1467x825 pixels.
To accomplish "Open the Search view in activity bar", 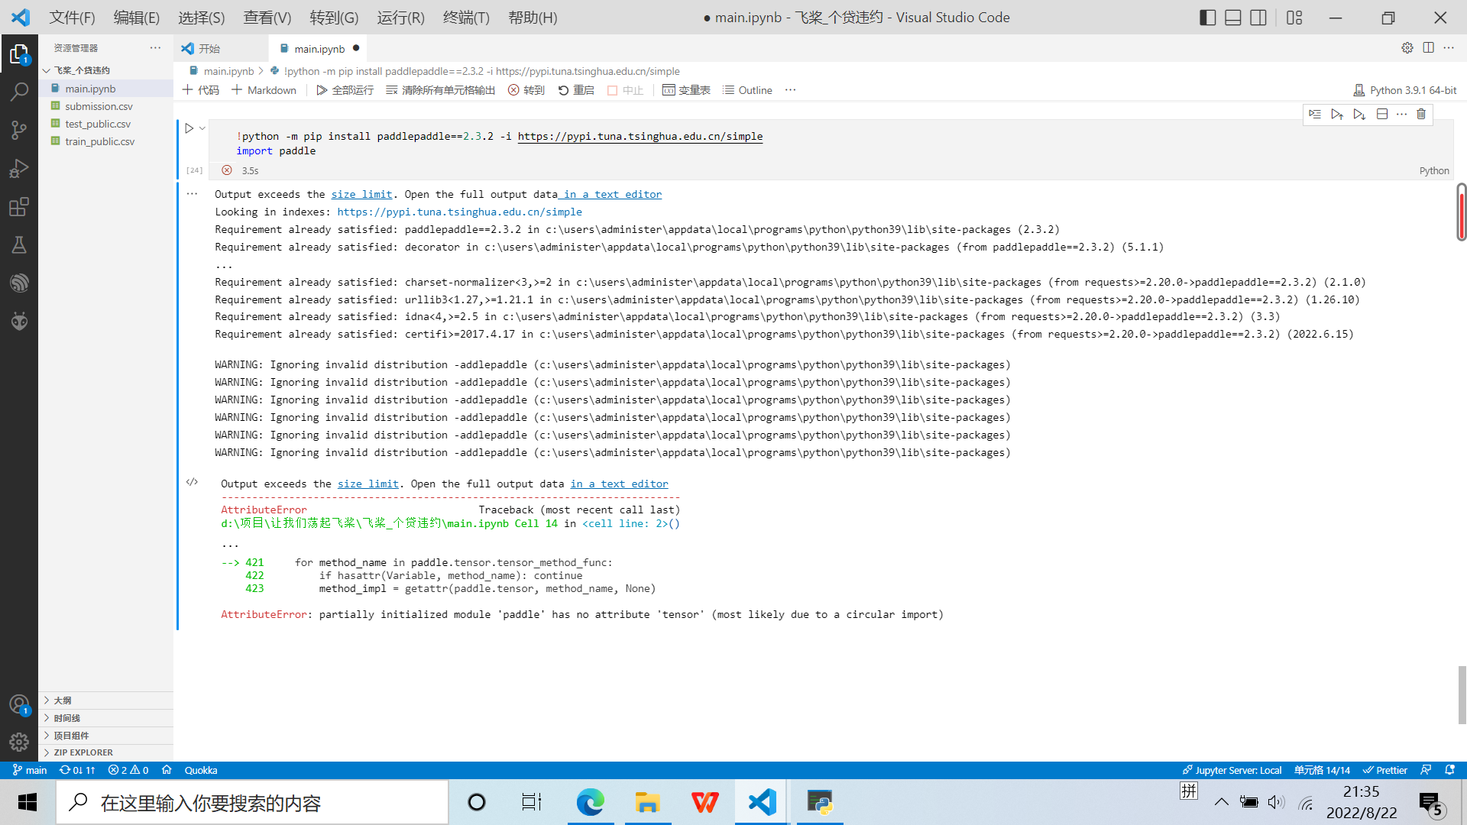I will [19, 92].
